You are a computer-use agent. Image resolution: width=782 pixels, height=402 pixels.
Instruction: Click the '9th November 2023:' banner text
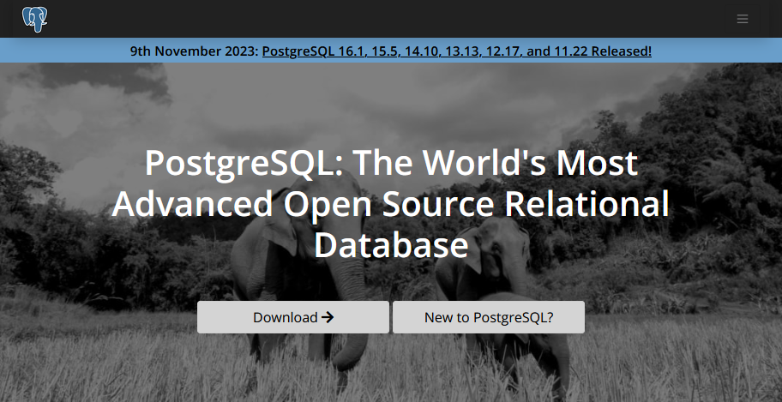pos(195,51)
